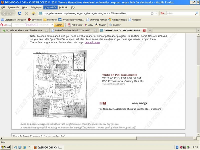The width and height of the screenshot is (200, 150).
Task: Open the Súgó menu
Action: 73,7
